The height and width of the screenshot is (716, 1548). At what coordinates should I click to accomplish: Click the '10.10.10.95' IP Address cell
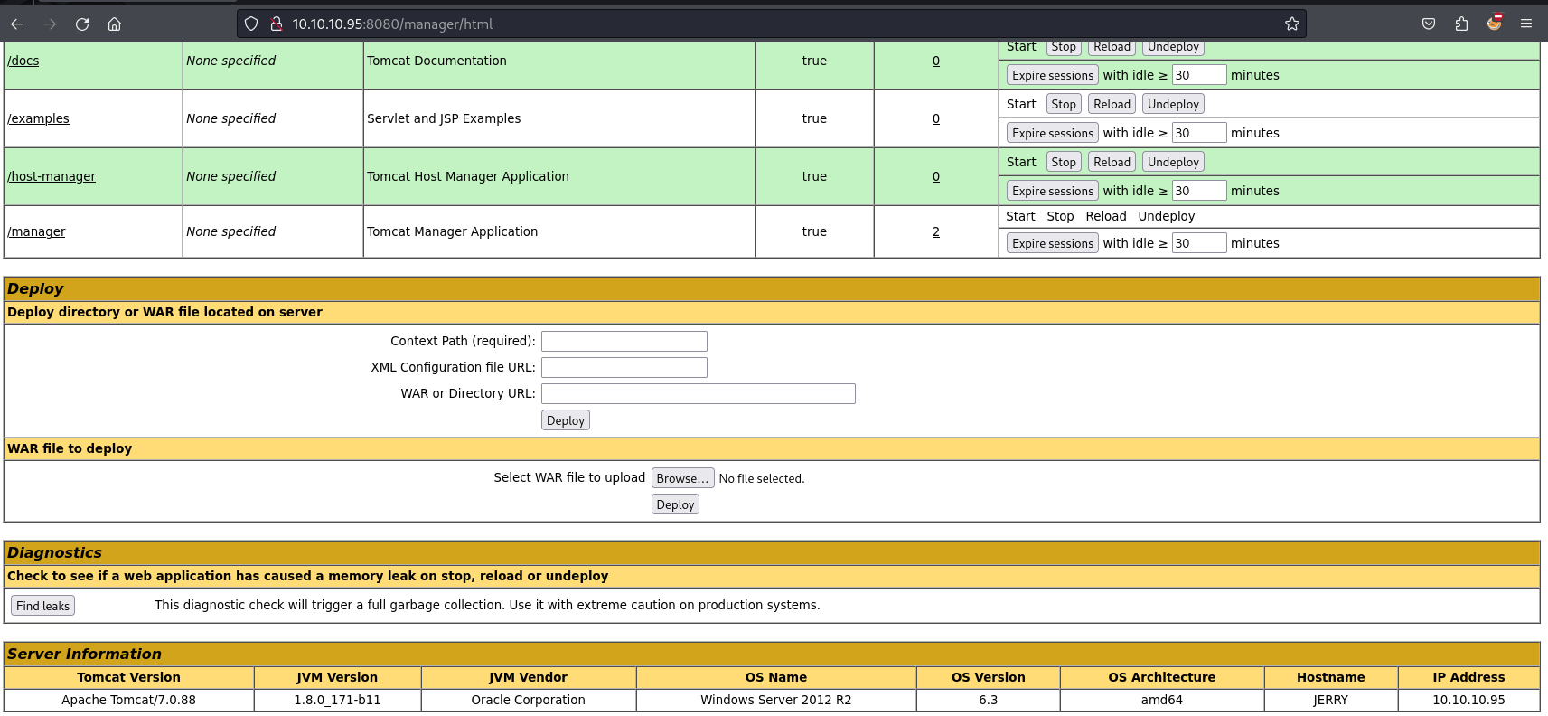click(x=1468, y=700)
